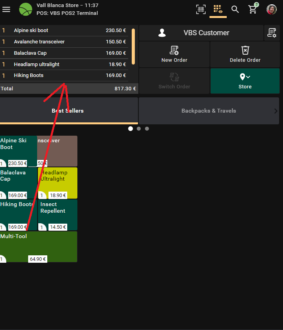This screenshot has height=330, width=283.
Task: Select the third page indicator dot
Action: (147, 129)
